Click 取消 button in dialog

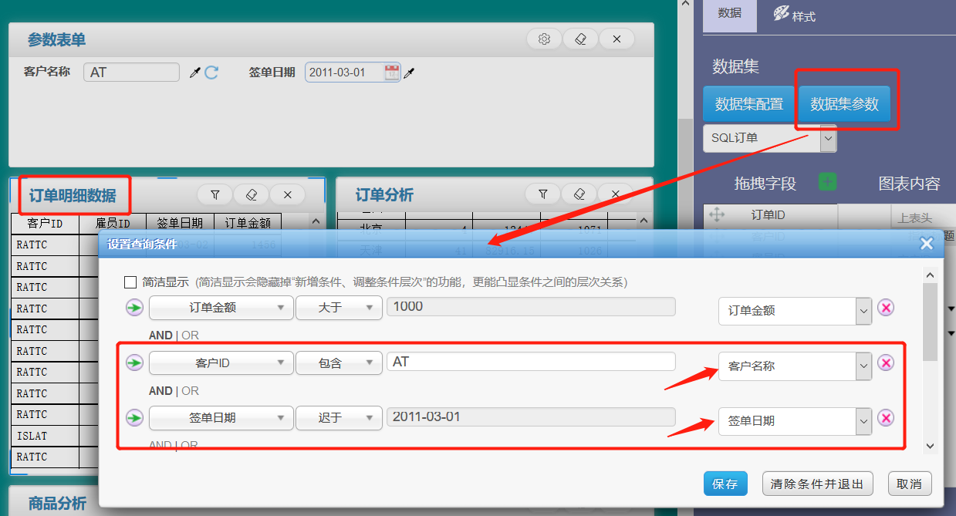tap(910, 484)
